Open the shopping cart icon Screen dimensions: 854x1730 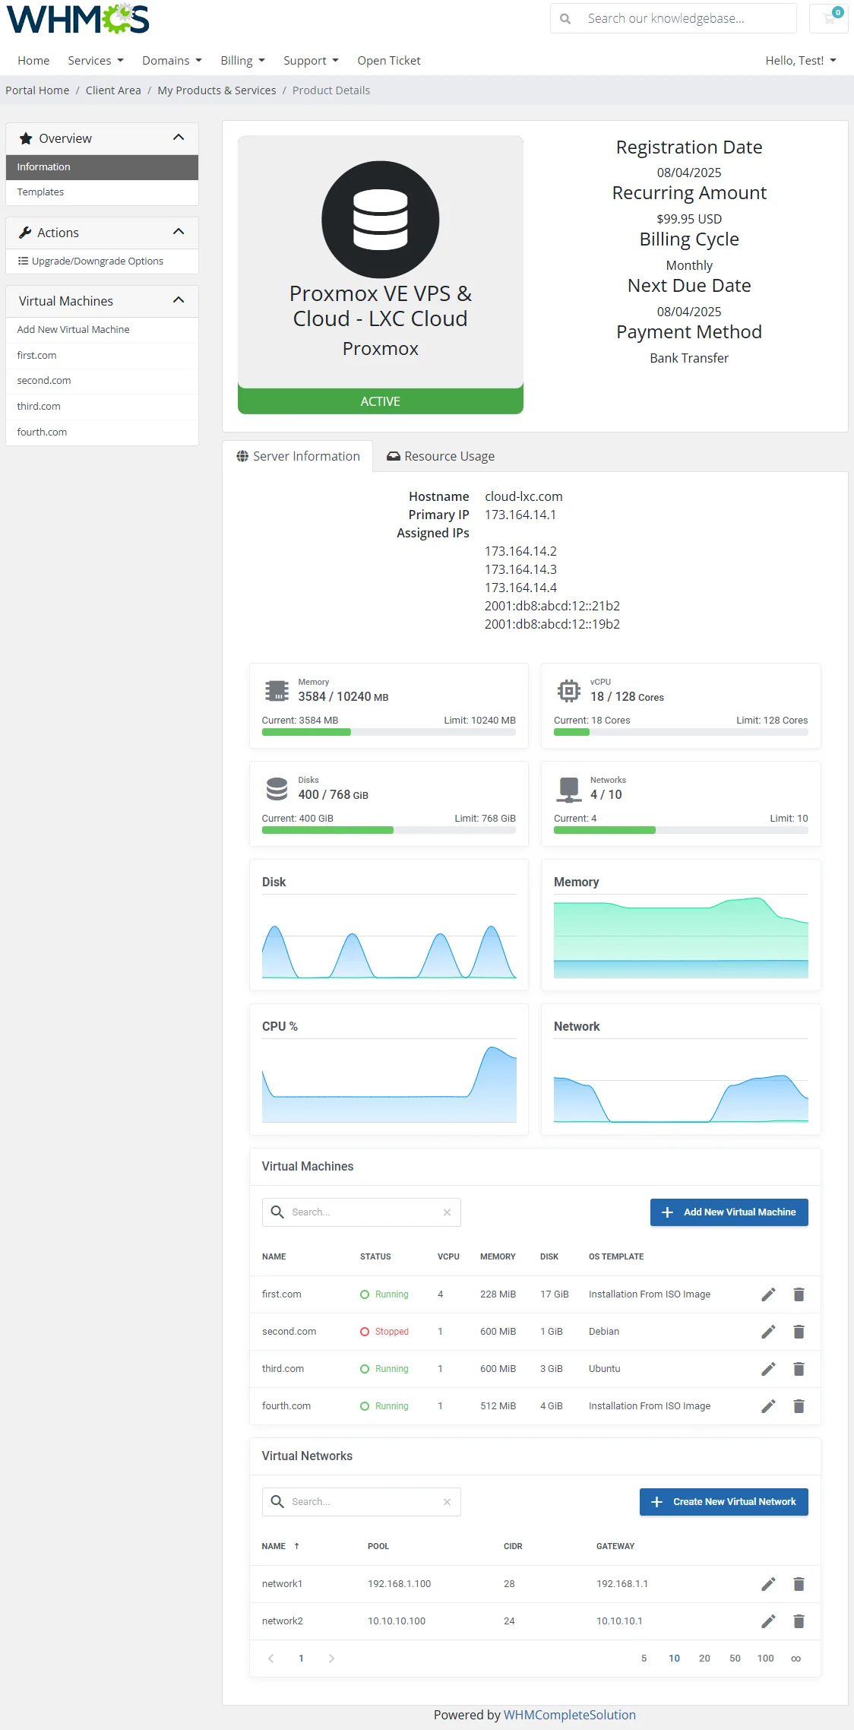(x=829, y=18)
